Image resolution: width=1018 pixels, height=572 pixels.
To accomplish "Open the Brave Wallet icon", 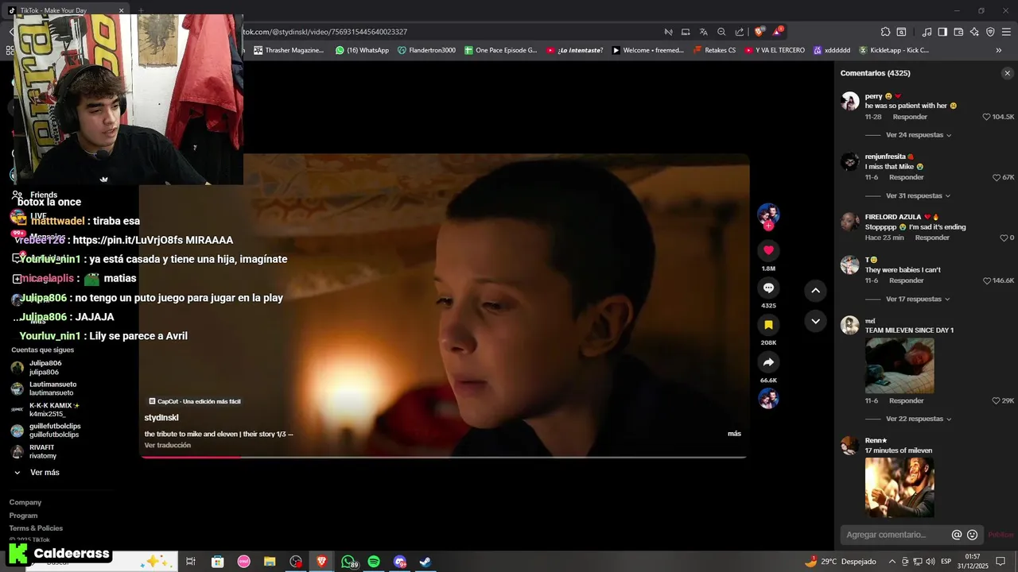I will click(x=958, y=32).
